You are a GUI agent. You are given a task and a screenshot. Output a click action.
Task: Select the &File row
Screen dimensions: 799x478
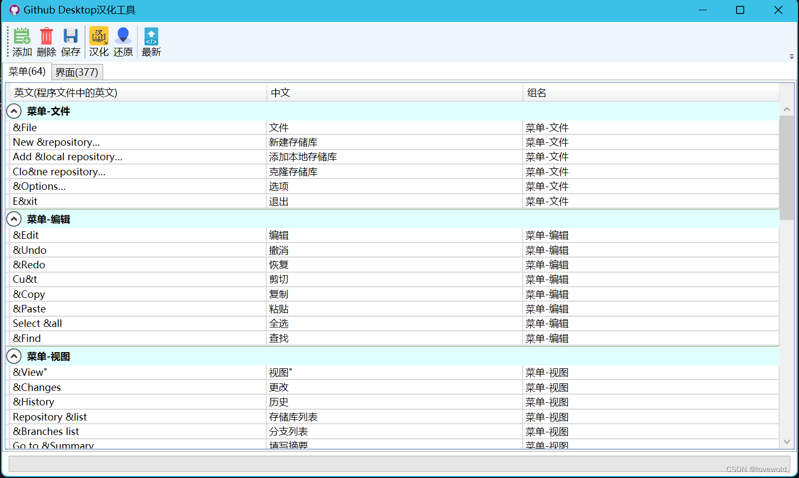(395, 127)
